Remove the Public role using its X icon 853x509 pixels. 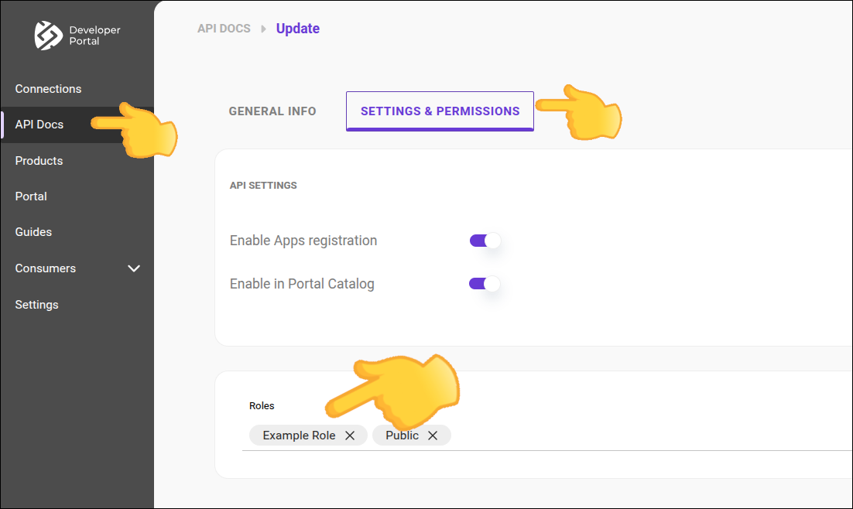pos(433,435)
